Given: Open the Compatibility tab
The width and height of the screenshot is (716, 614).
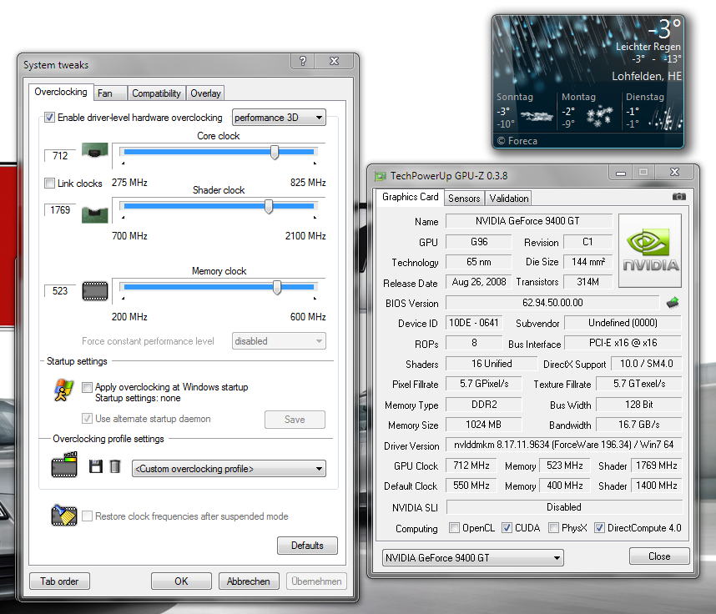Looking at the screenshot, I should (x=156, y=93).
